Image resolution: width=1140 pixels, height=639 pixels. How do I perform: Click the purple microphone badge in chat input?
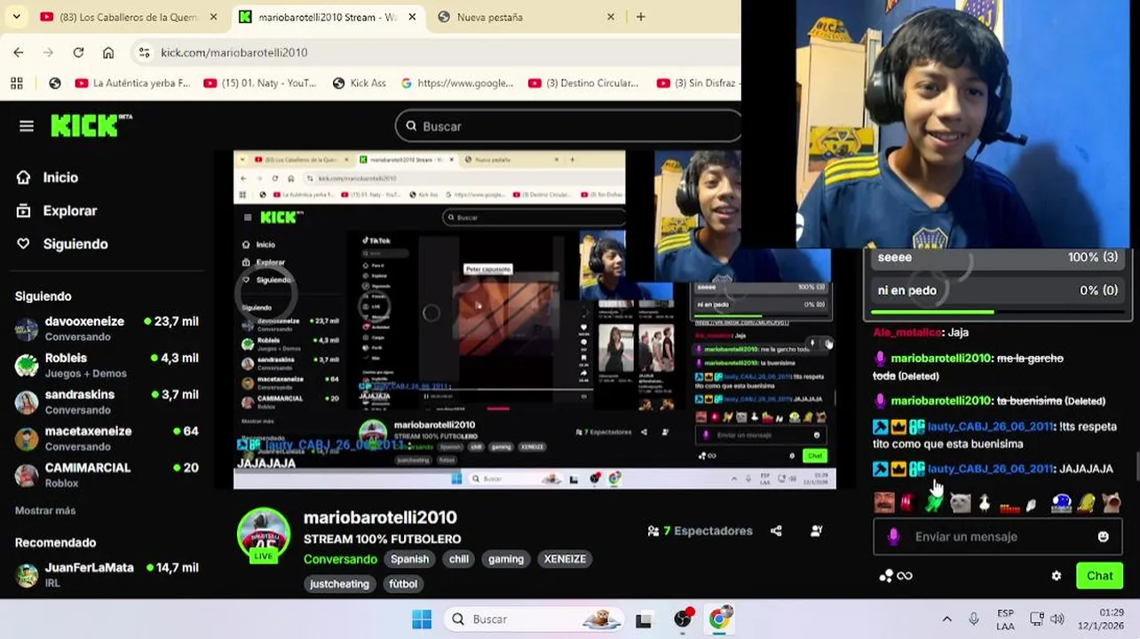(893, 537)
